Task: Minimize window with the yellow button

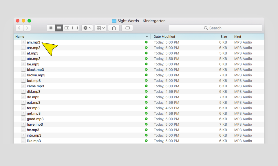Action: (23, 21)
